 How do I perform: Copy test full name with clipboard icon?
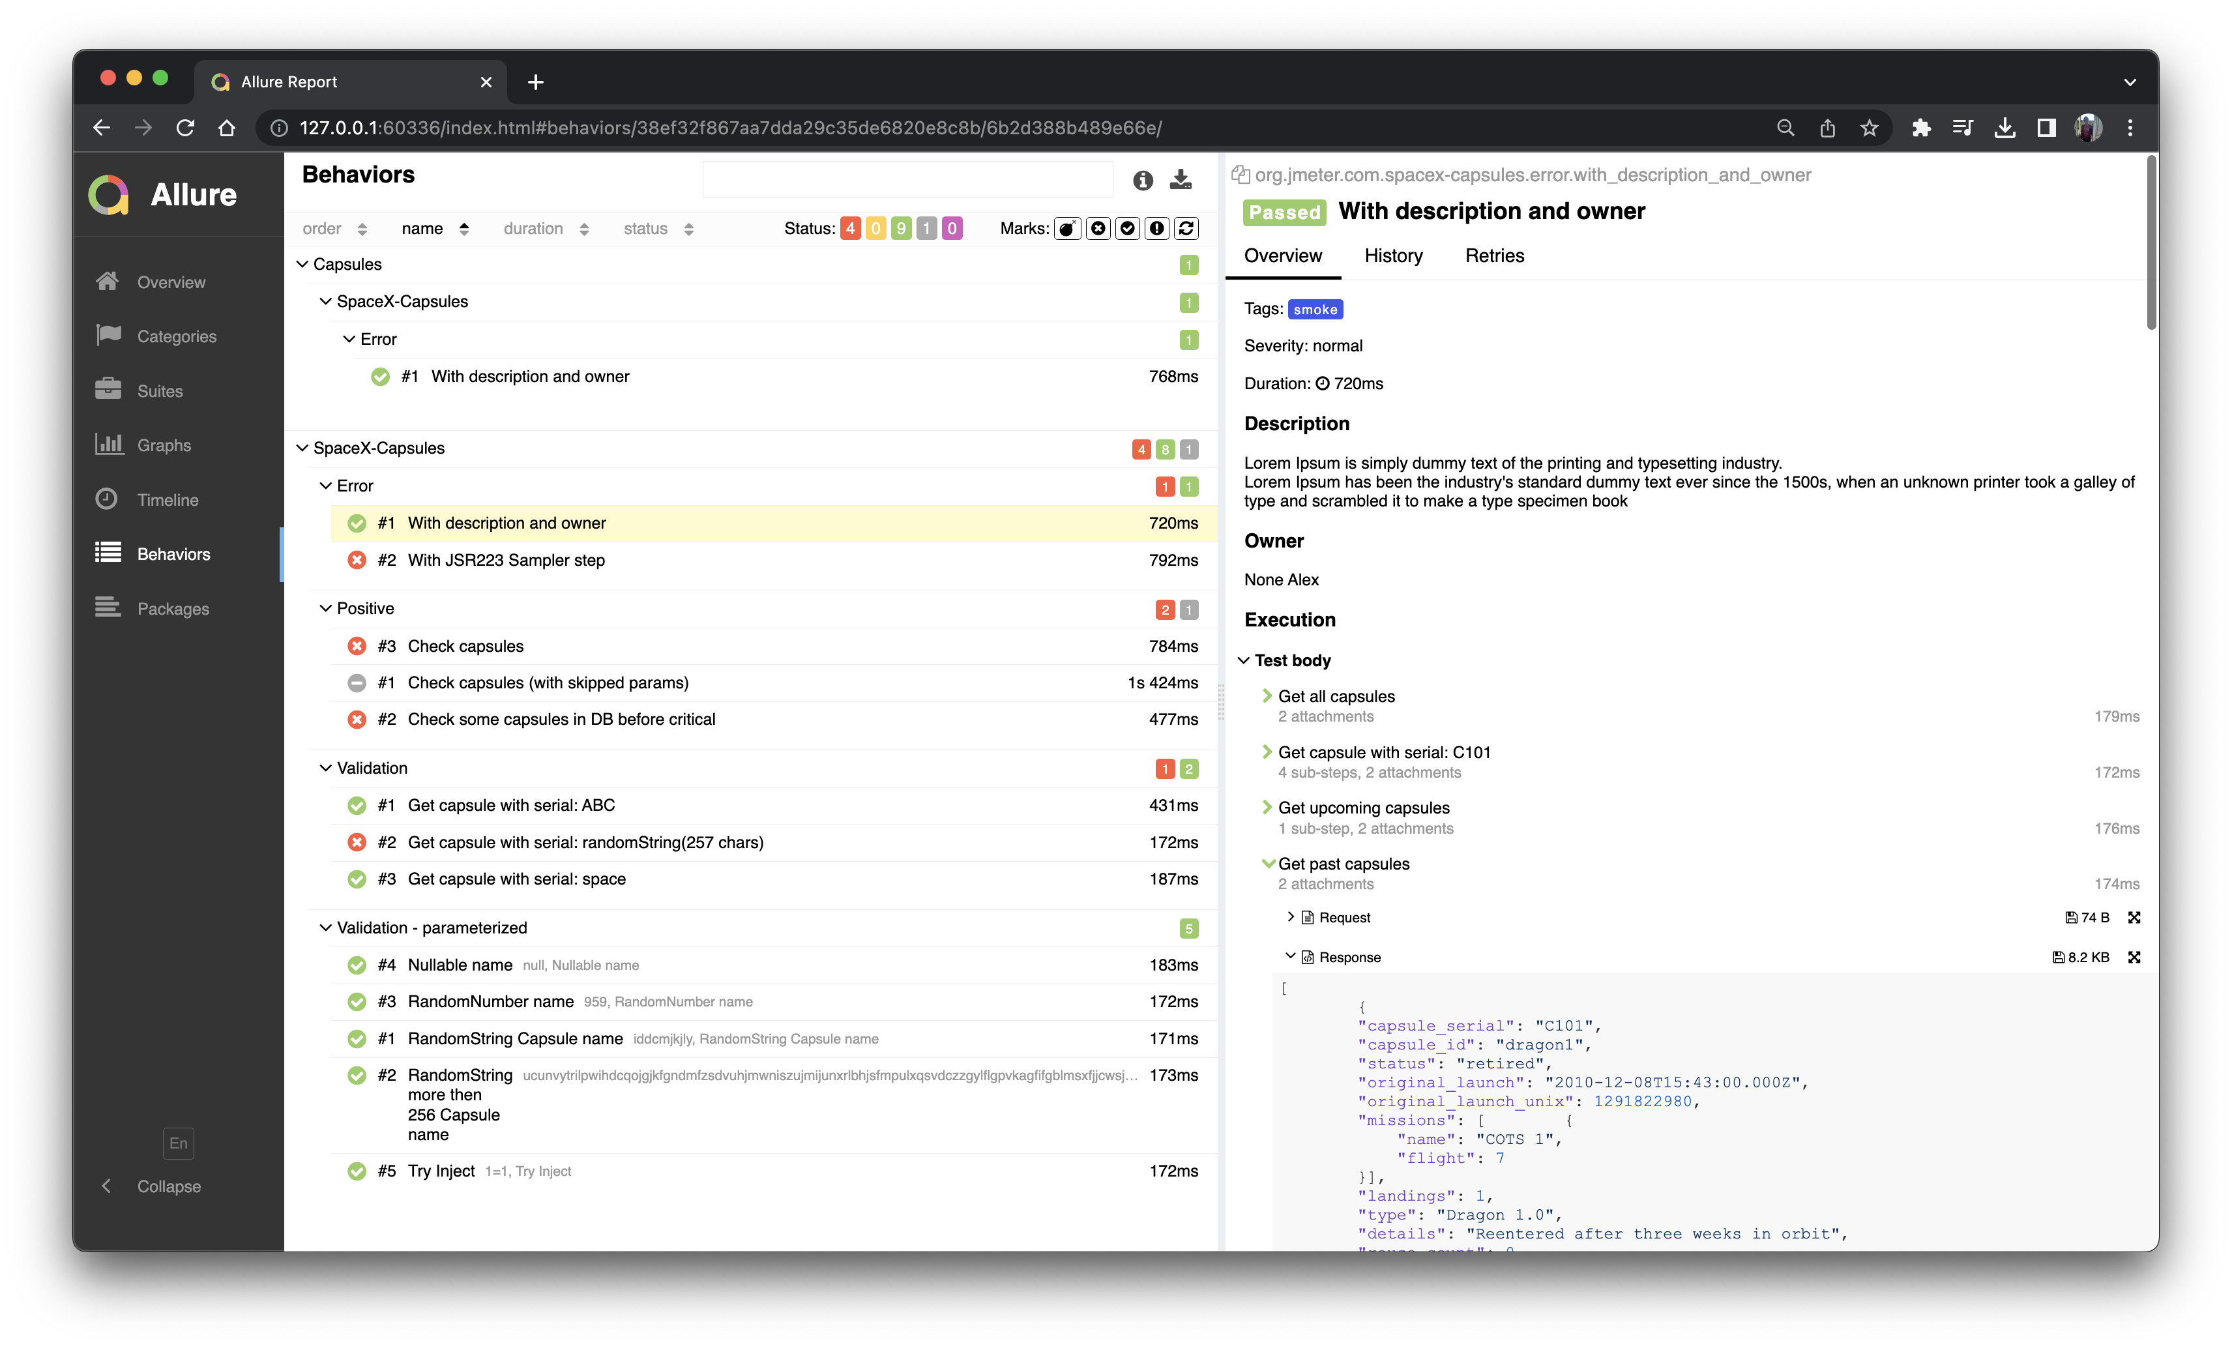pos(1240,175)
